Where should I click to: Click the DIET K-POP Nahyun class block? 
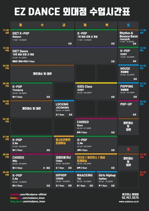tap(42, 38)
